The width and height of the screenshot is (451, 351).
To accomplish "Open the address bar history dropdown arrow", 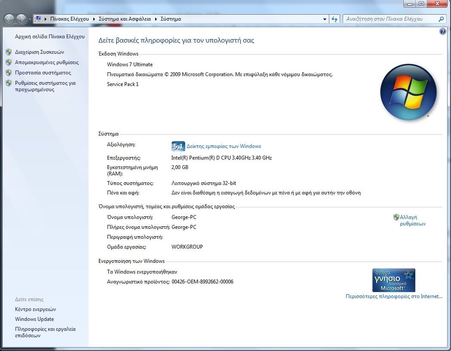I will point(325,19).
